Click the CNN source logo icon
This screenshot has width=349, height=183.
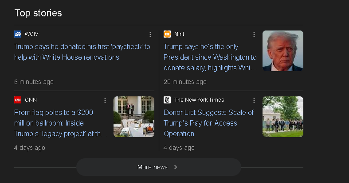(18, 100)
